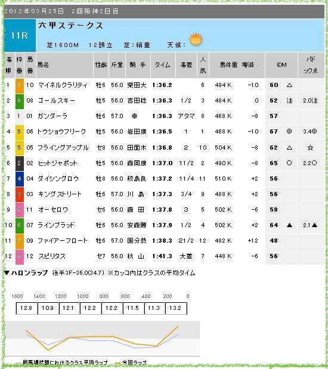The width and height of the screenshot is (328, 369).
Task: Click finishing time 1:36.2
Action: 162,85
